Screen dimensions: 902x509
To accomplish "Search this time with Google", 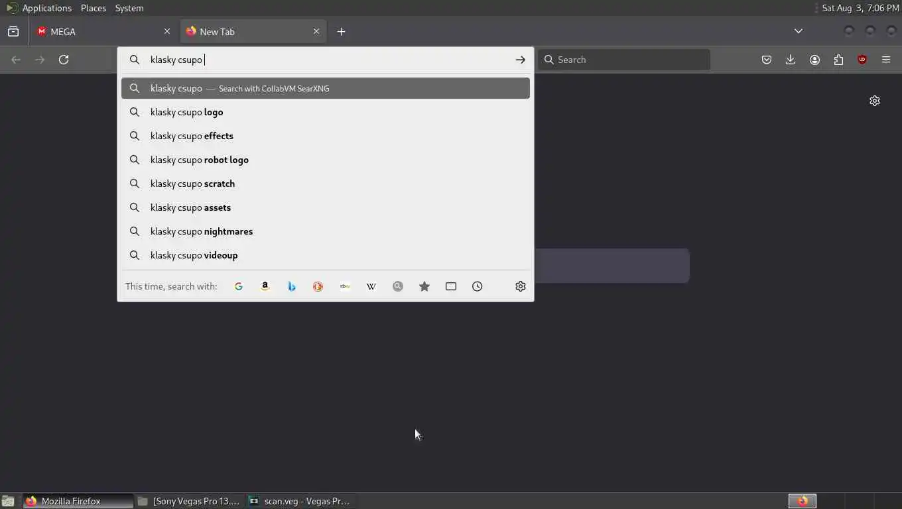I will [x=239, y=286].
